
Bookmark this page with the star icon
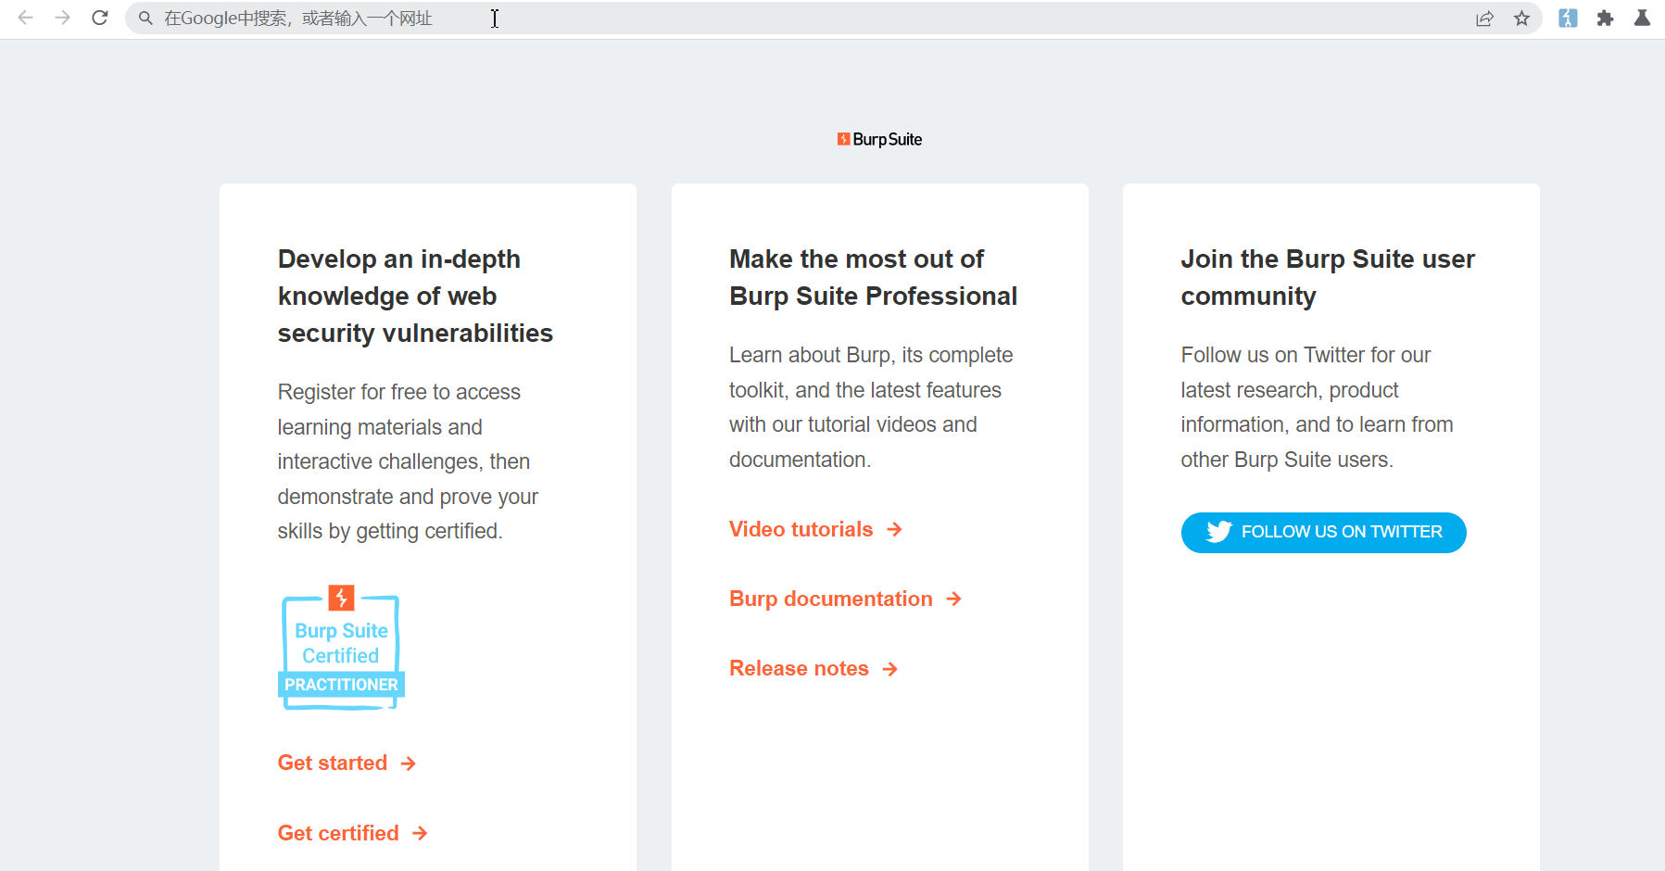coord(1521,19)
